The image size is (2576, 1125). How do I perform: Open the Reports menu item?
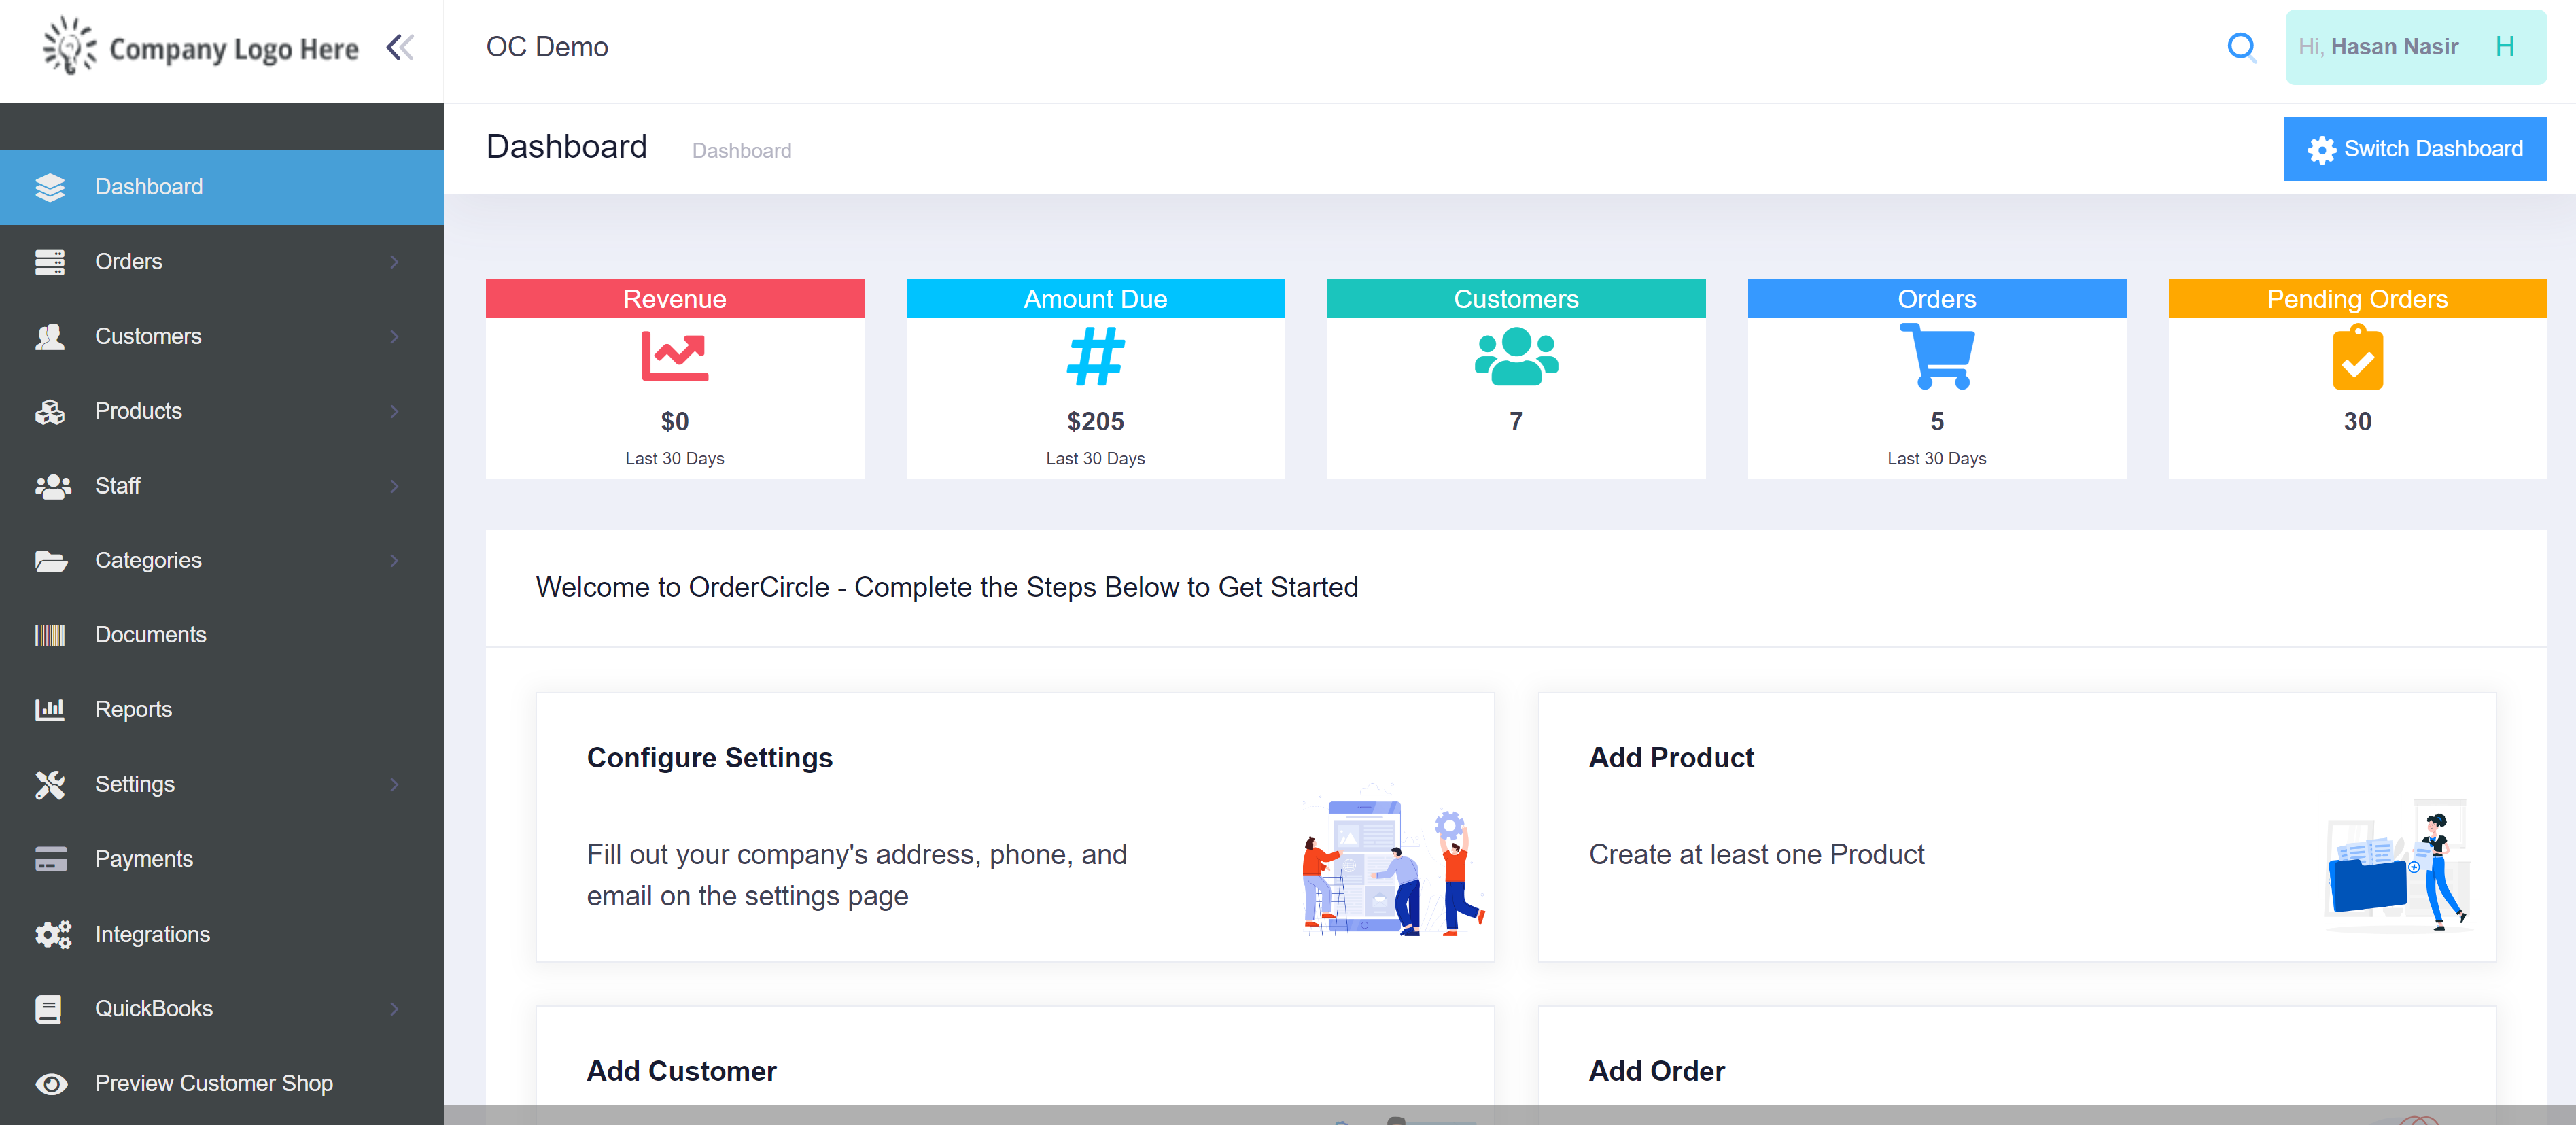click(x=221, y=710)
